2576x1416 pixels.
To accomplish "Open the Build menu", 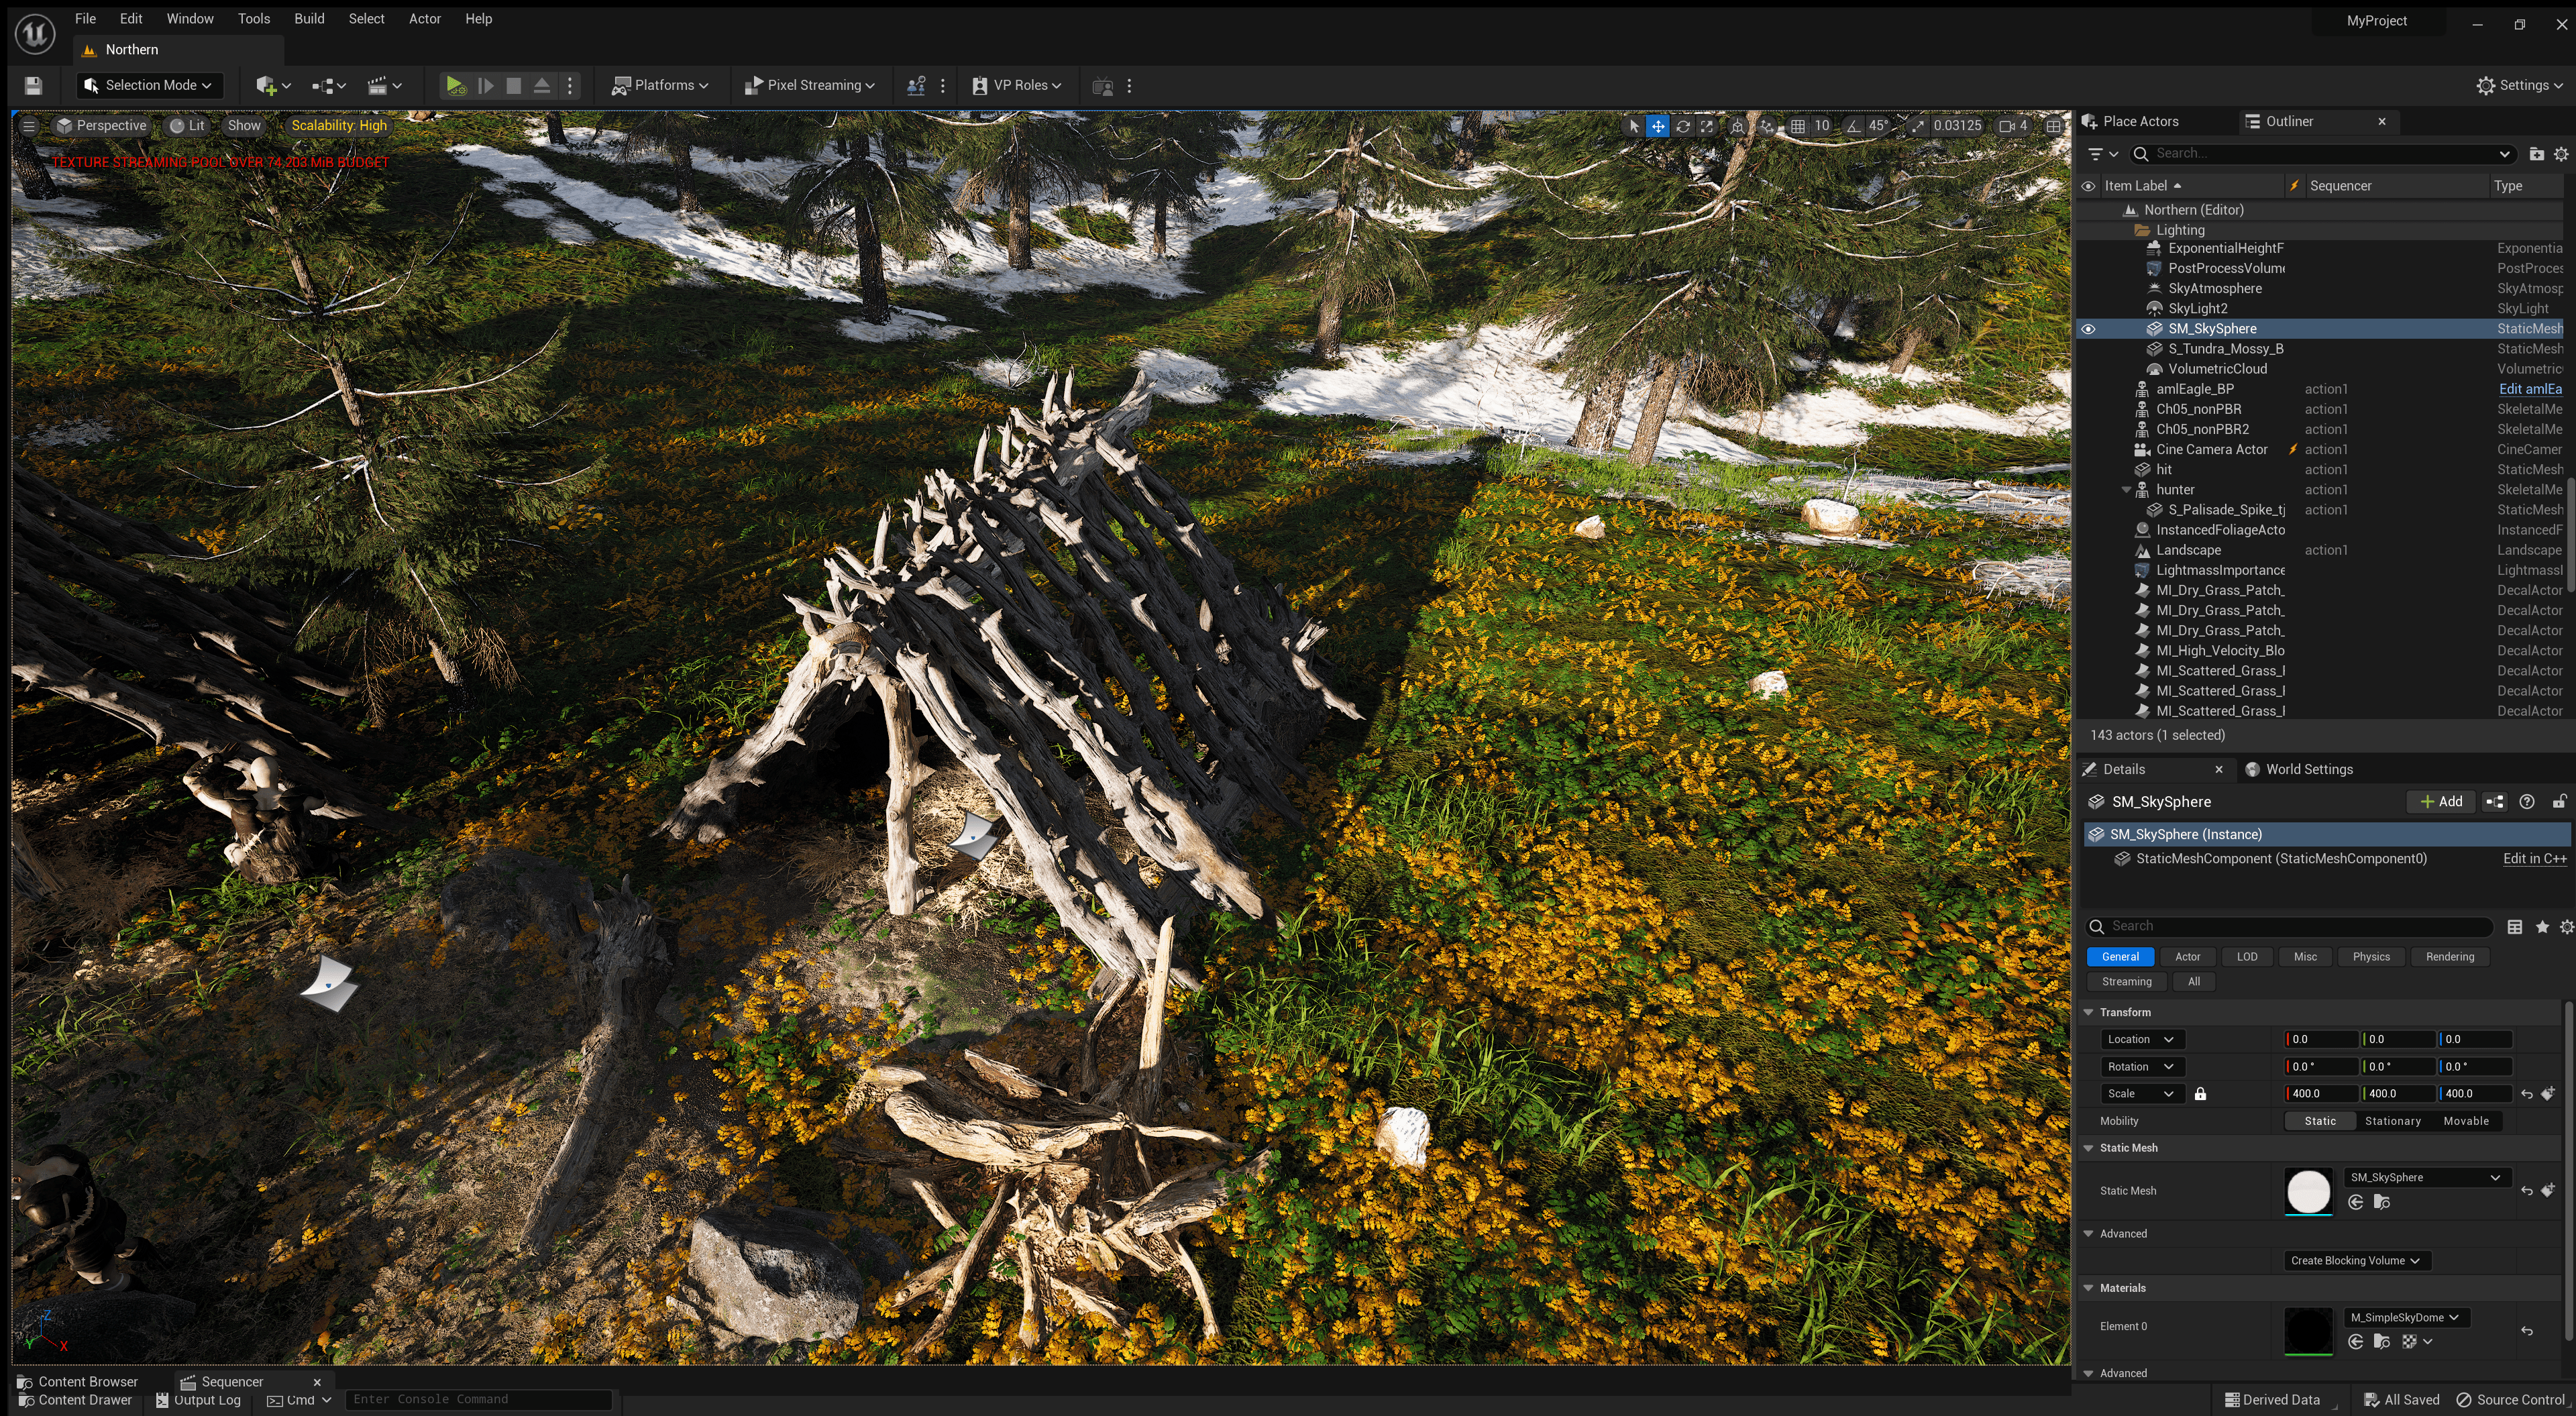I will tap(309, 19).
